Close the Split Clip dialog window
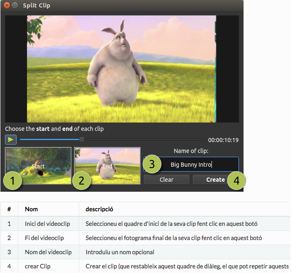Image resolution: width=291 pixels, height=273 pixels. 7,5
